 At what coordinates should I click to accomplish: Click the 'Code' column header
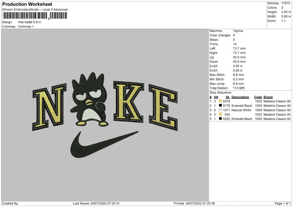(258, 97)
